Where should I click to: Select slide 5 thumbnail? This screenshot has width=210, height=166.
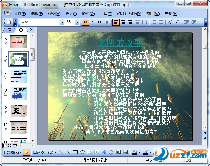tap(19, 42)
